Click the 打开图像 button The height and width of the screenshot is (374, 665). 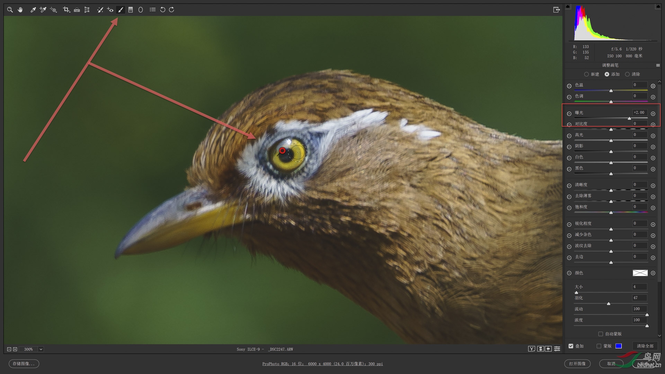tap(577, 364)
